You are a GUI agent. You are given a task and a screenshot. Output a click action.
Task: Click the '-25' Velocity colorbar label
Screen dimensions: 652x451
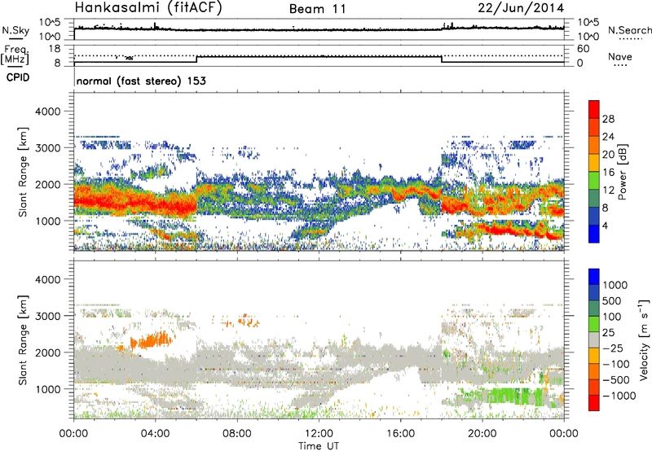coord(613,348)
